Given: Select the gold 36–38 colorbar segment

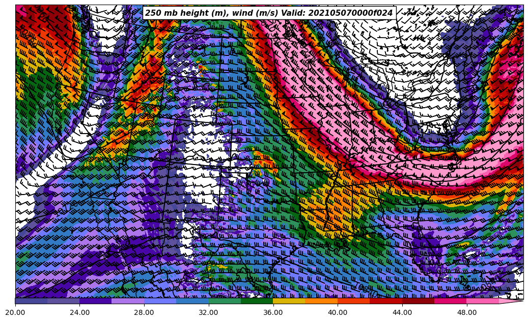Looking at the screenshot, I should 289,301.
